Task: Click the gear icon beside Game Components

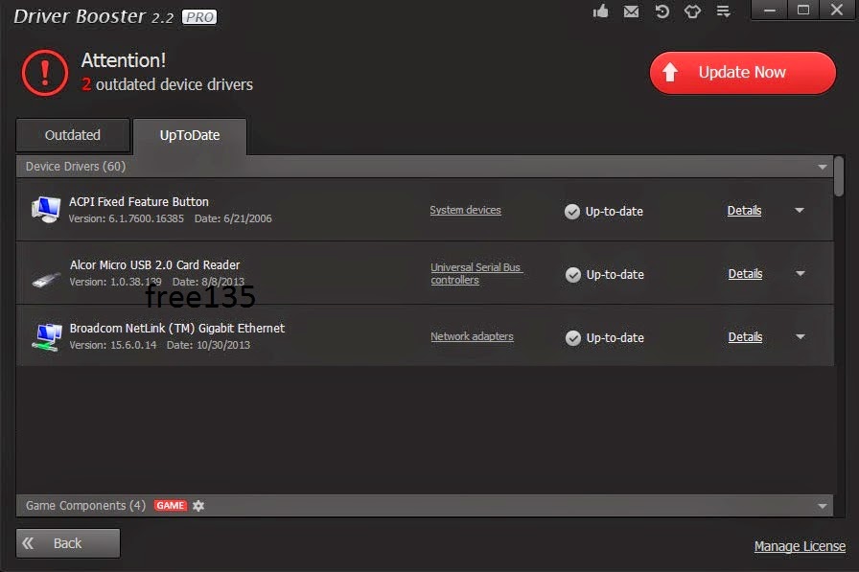Action: point(198,506)
